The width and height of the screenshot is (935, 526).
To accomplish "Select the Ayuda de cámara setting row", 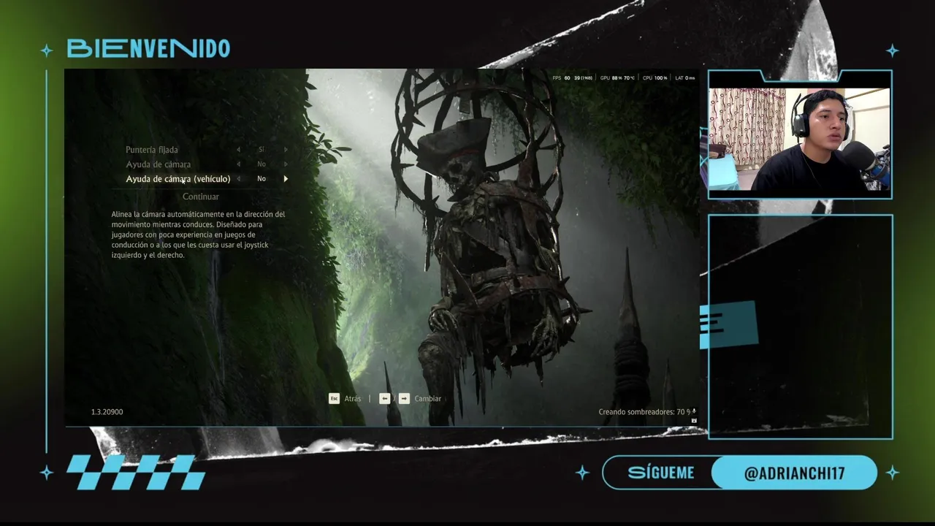I will coord(201,164).
